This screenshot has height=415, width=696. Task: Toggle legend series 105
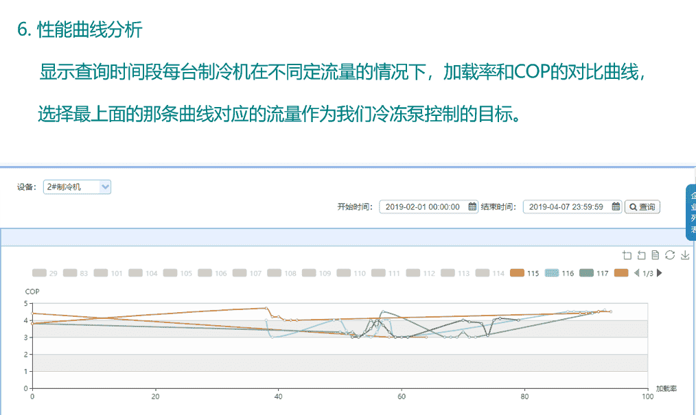(178, 273)
